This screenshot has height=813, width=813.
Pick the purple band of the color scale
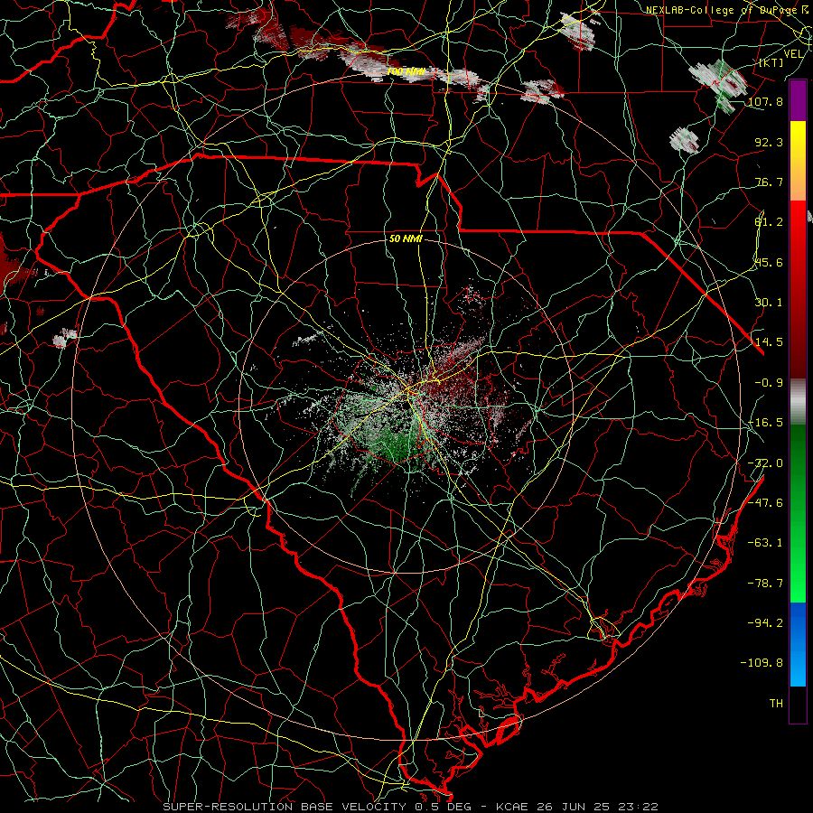(x=798, y=100)
